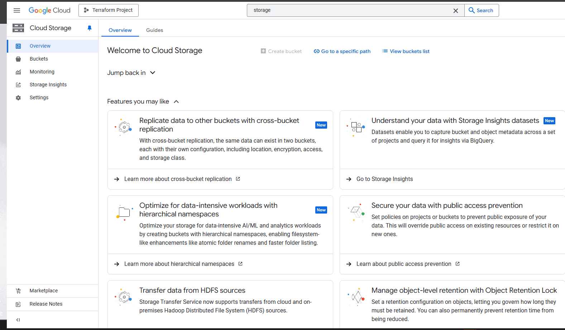The height and width of the screenshot is (330, 565).
Task: Open Monitoring in the sidebar
Action: tap(53, 72)
